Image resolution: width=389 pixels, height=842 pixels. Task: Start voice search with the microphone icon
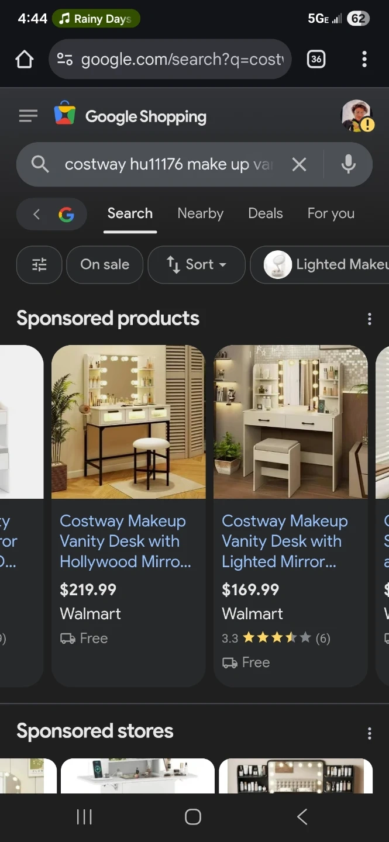pyautogui.click(x=349, y=165)
